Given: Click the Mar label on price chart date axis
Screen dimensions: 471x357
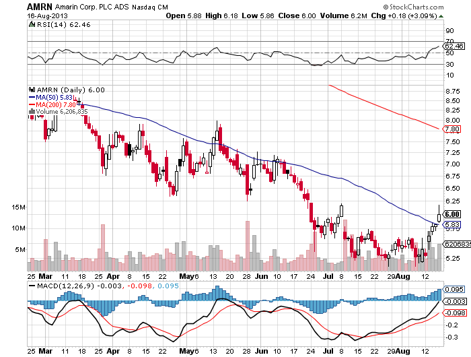Looking at the screenshot, I should point(46,276).
